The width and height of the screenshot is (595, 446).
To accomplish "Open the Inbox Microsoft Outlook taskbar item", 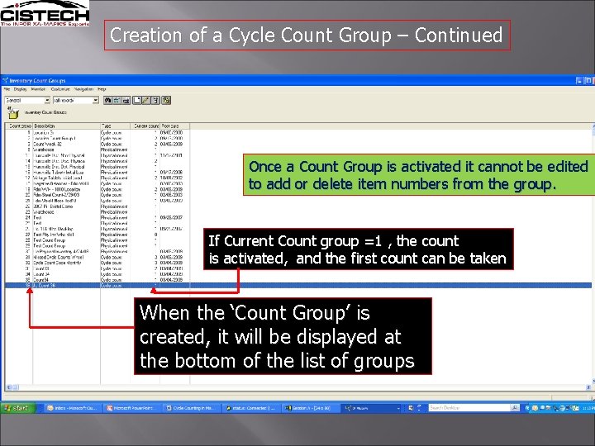I will point(72,408).
